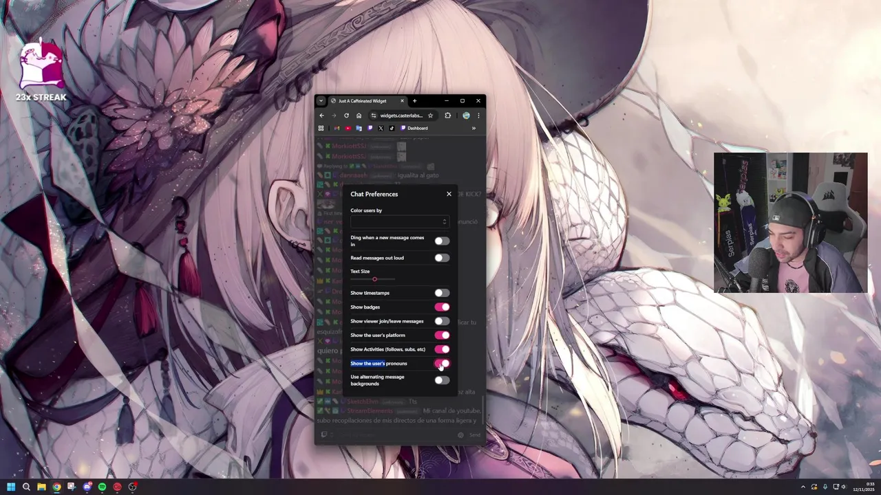
Task: Select the Just A Caffeinated Widget tab
Action: pyautogui.click(x=363, y=101)
